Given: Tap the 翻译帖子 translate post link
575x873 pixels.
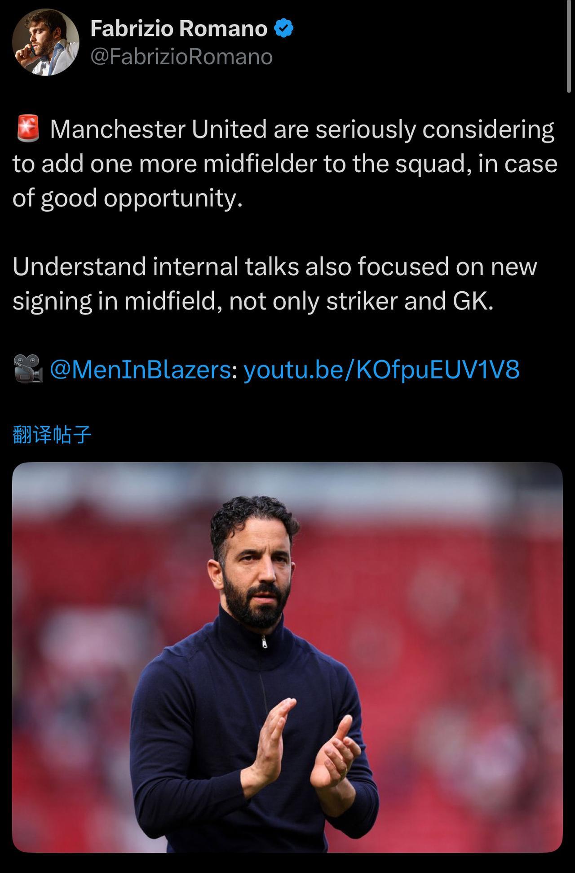Looking at the screenshot, I should tap(52, 435).
